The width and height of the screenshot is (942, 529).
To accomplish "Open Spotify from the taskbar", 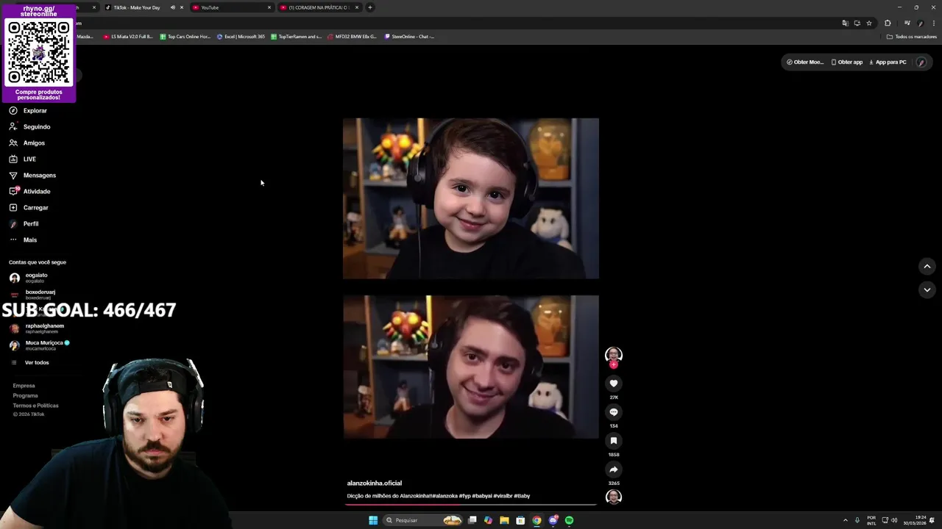I will point(569,520).
